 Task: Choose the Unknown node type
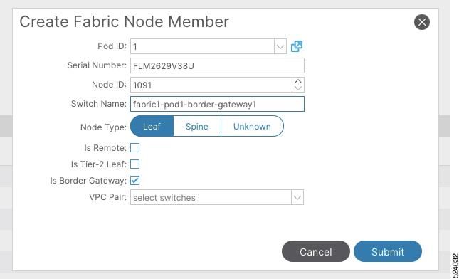coord(252,126)
